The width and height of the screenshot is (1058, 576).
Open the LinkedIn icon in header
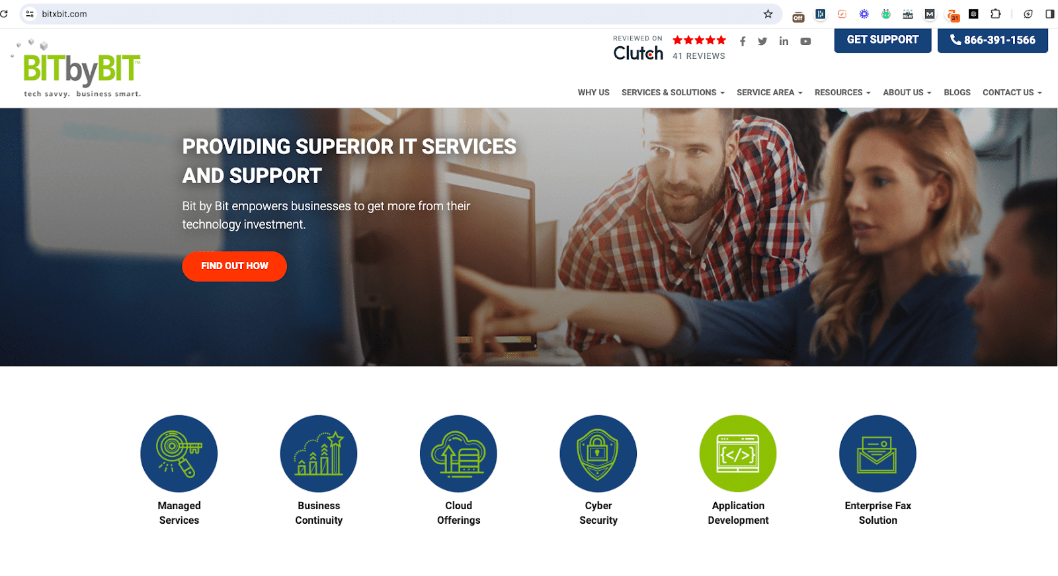[784, 41]
